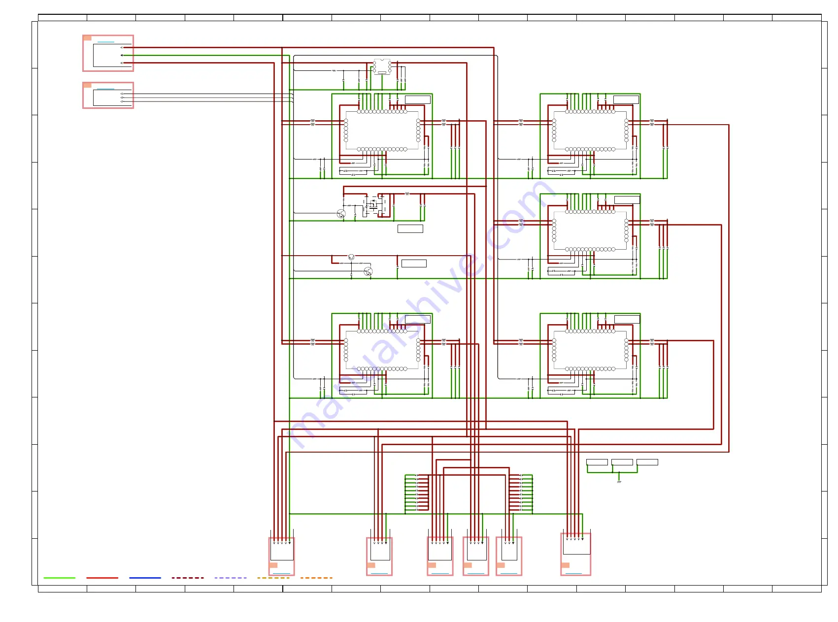838x622 pixels.
Task: Click the last orange dashed legend line
Action: [x=316, y=578]
